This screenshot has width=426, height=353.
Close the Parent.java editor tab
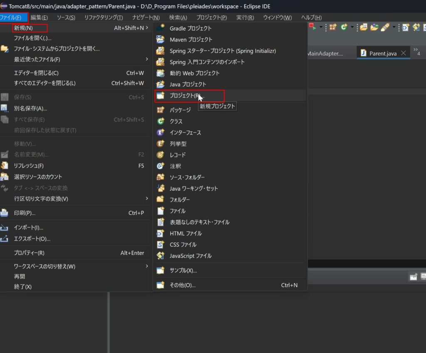[403, 53]
